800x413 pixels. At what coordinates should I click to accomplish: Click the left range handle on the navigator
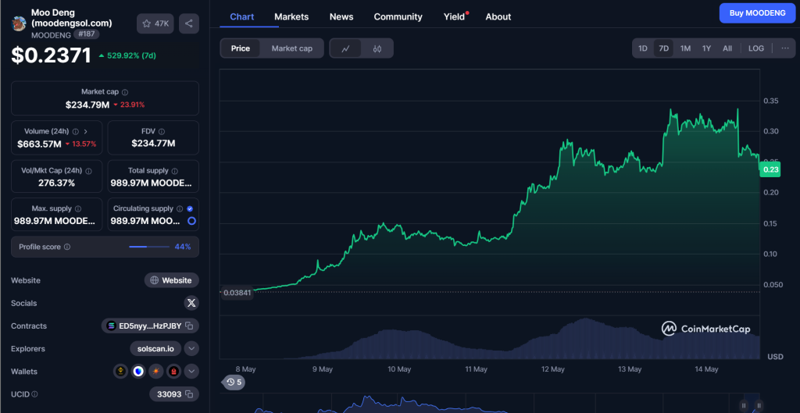point(744,406)
